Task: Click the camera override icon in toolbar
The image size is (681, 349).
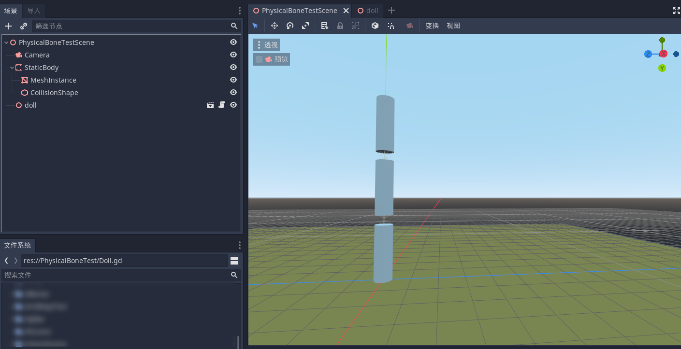Action: coord(410,26)
